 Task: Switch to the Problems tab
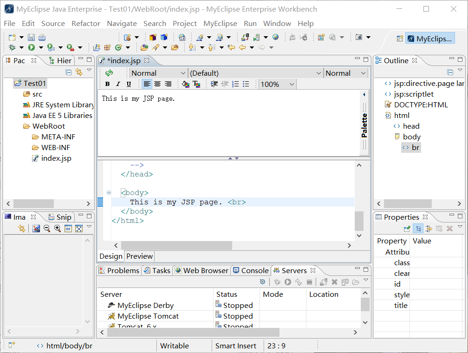[x=119, y=271]
